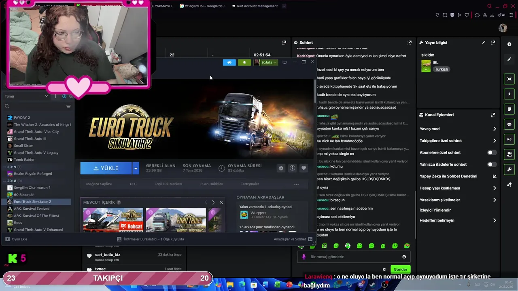
Task: Collapse the 2019 library group
Action: pos(4,167)
